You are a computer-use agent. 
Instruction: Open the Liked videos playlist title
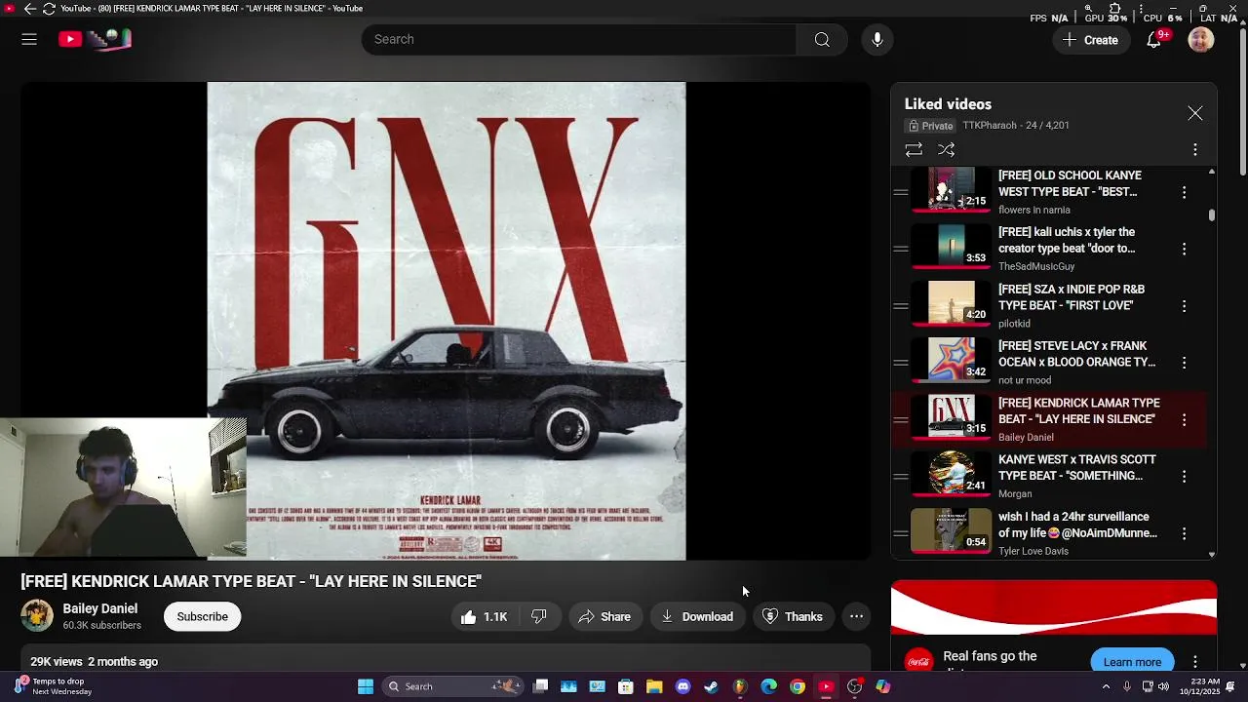point(948,104)
